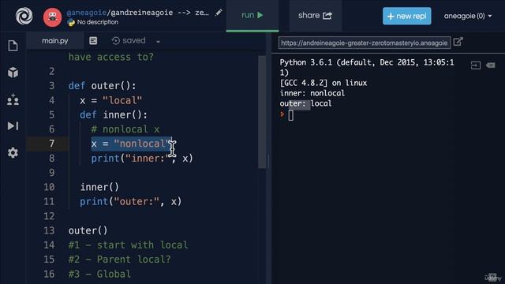The image size is (505, 284).
Task: Click the #2 – Parent local? comment
Action: [119, 260]
